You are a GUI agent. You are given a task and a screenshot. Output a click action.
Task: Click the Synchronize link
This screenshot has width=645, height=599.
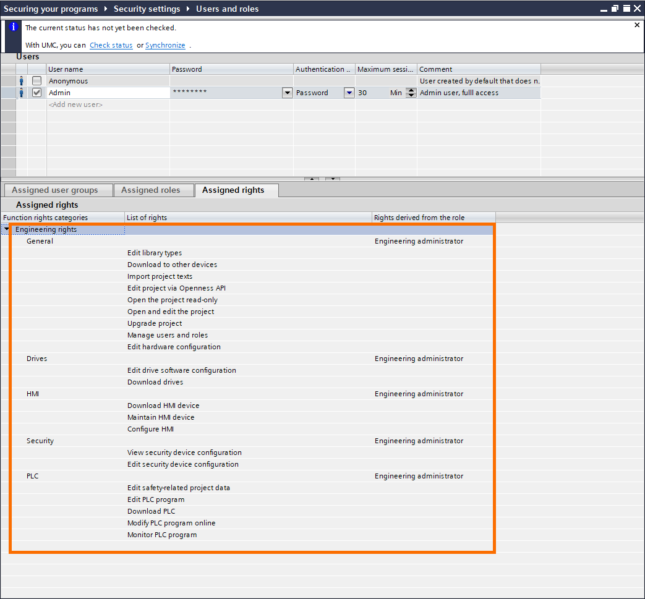(165, 45)
